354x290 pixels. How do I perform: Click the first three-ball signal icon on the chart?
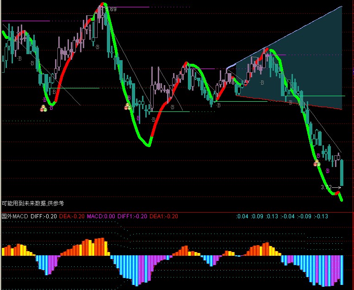coord(43,108)
